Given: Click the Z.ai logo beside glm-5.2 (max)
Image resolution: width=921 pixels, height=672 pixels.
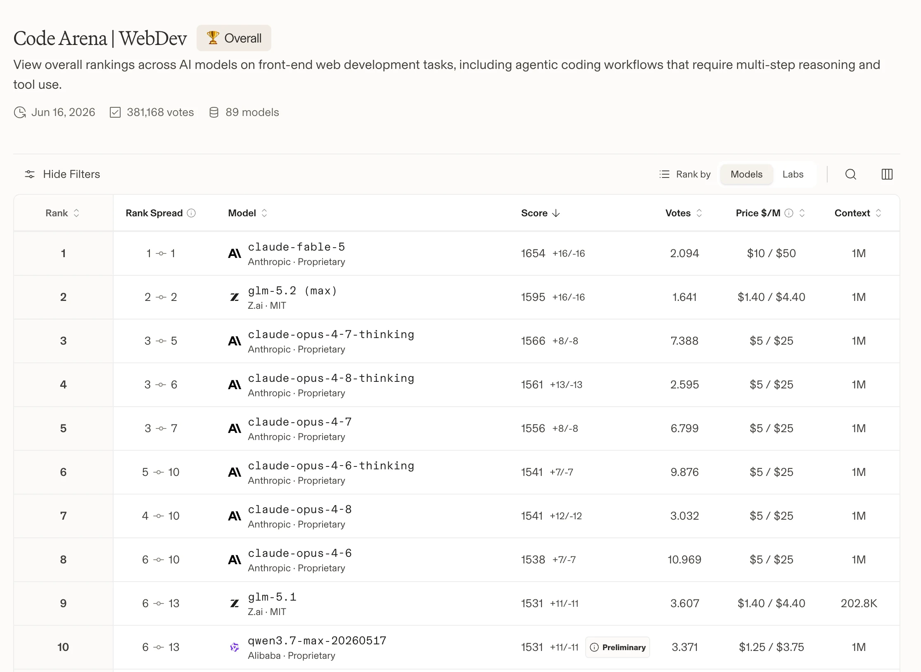Looking at the screenshot, I should click(x=235, y=297).
